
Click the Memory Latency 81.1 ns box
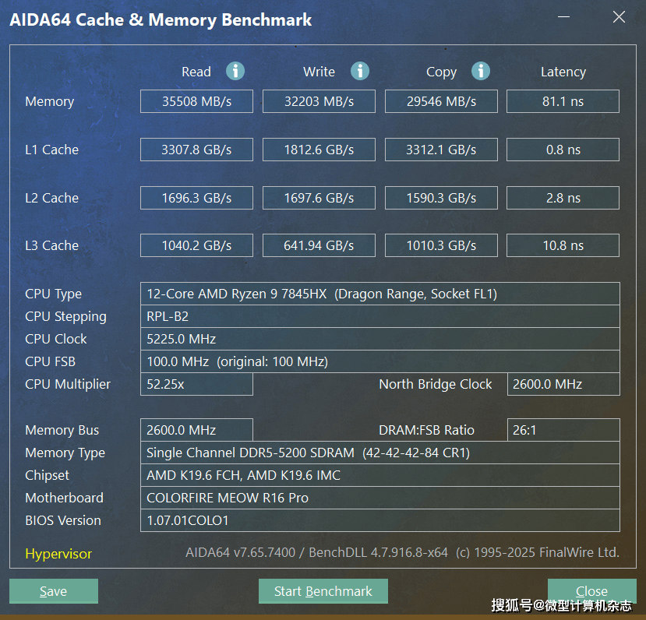563,101
